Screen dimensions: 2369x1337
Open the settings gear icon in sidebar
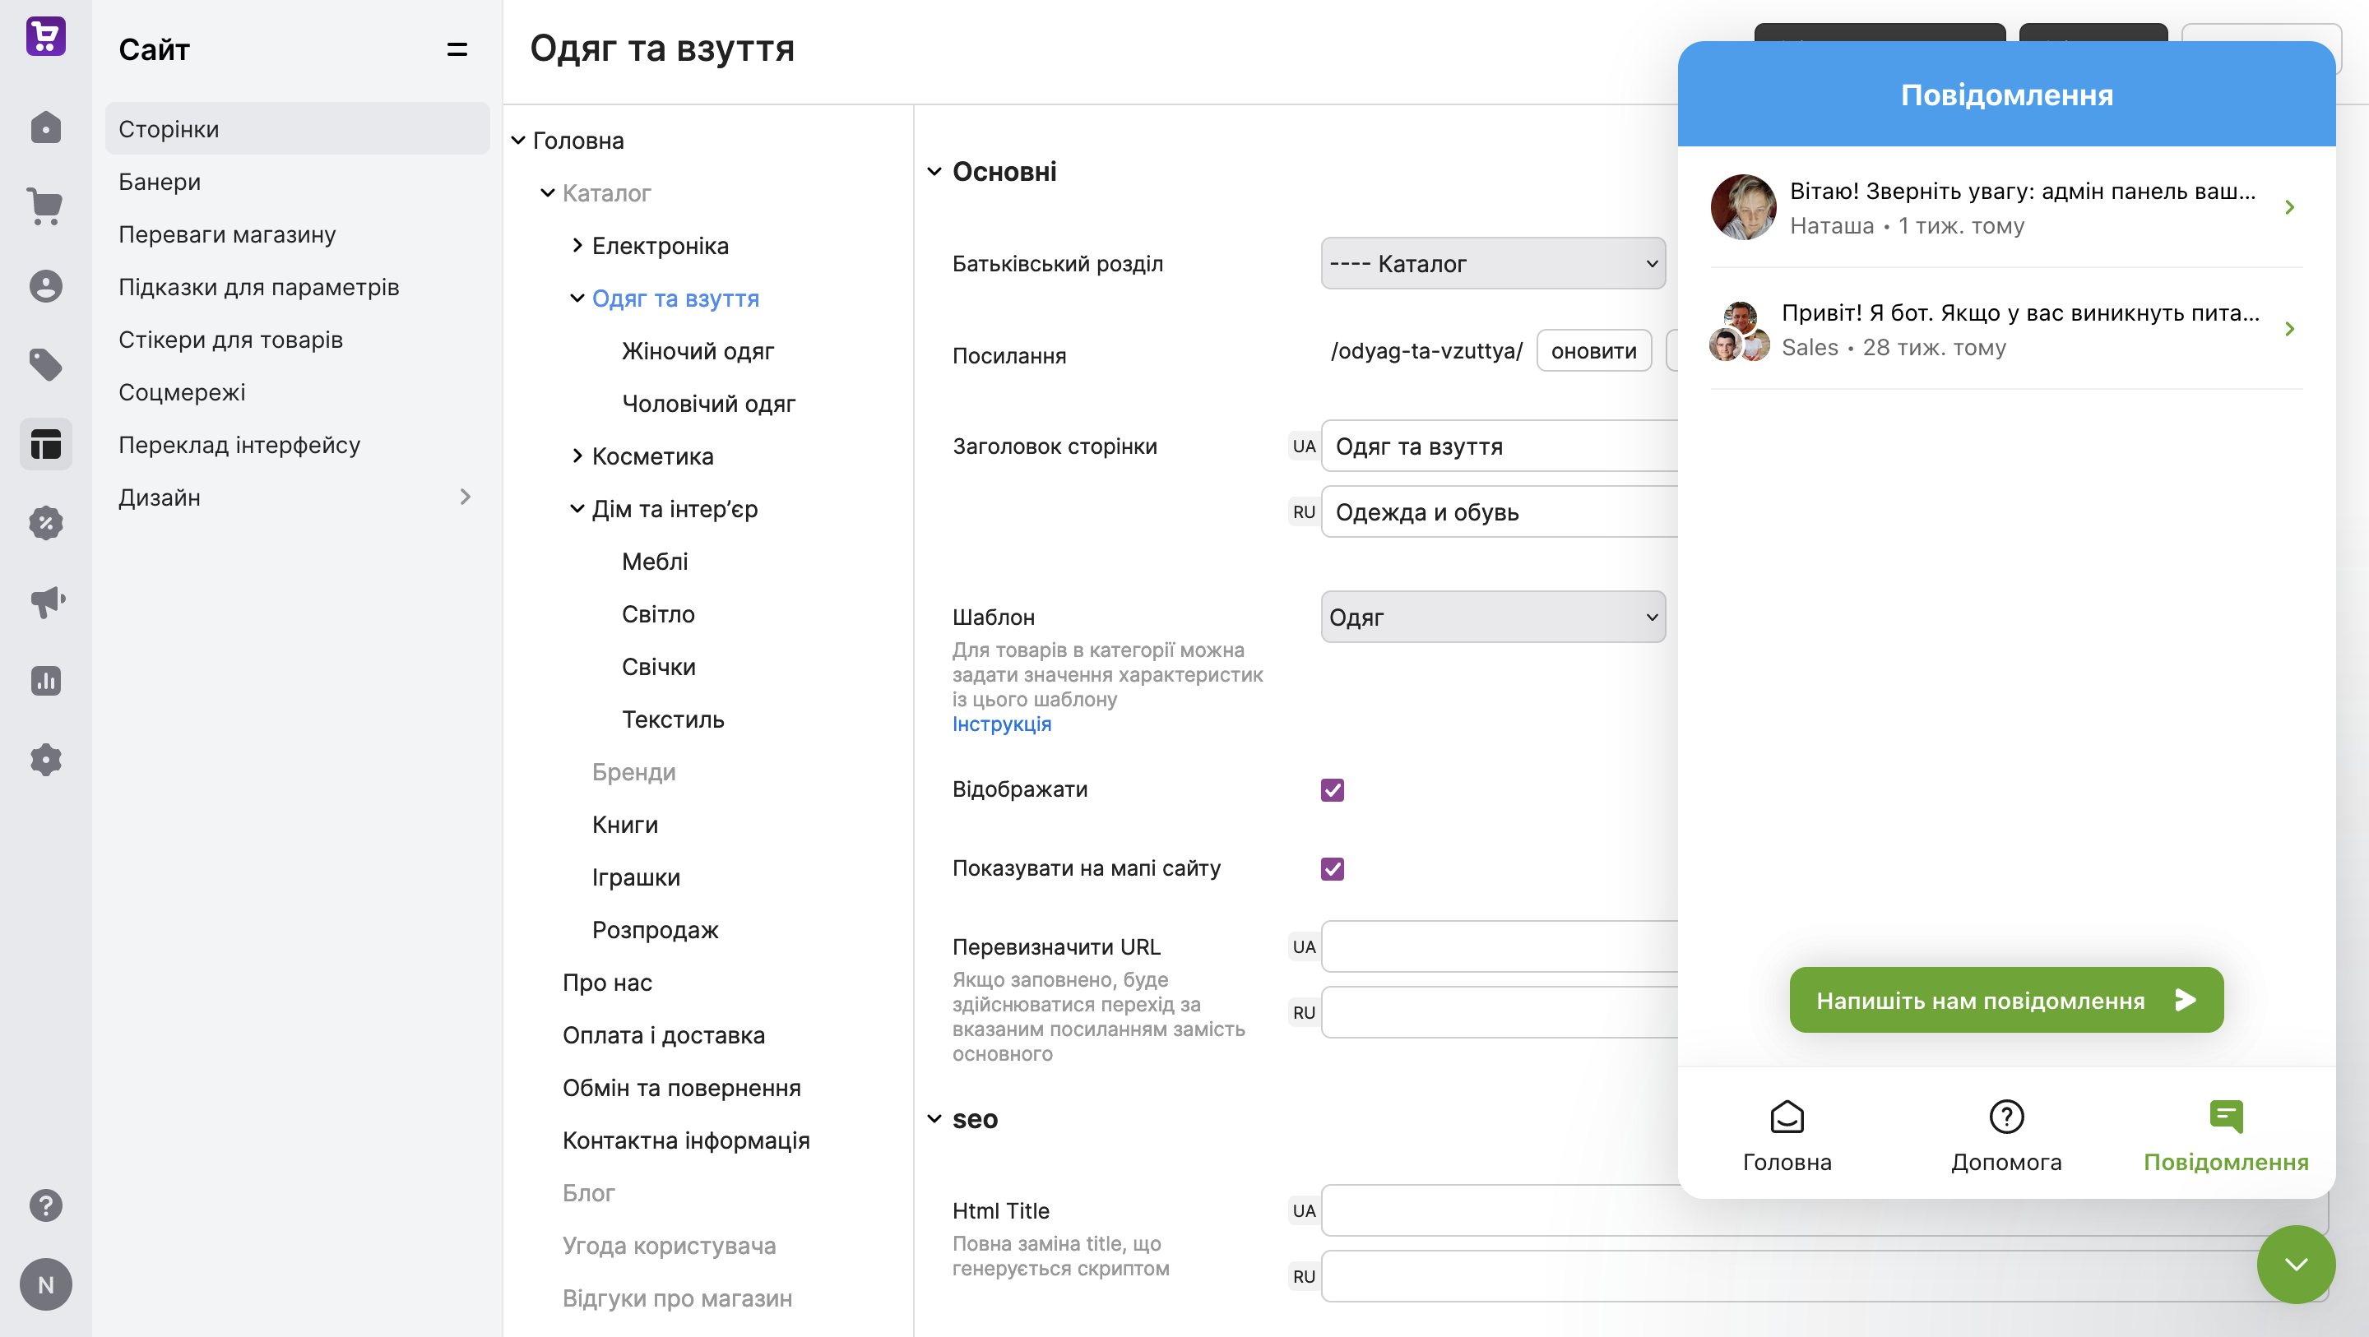pyautogui.click(x=45, y=761)
